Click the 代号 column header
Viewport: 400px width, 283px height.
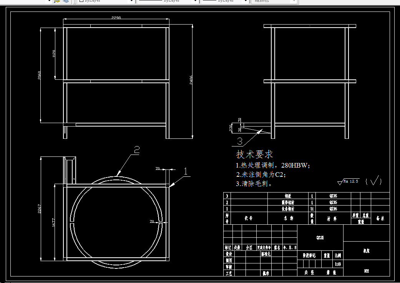[x=249, y=218]
